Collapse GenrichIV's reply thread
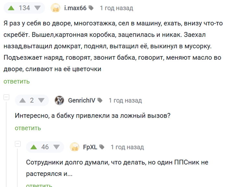Image resolution: width=227 pixels, height=187 pixels. [6, 97]
